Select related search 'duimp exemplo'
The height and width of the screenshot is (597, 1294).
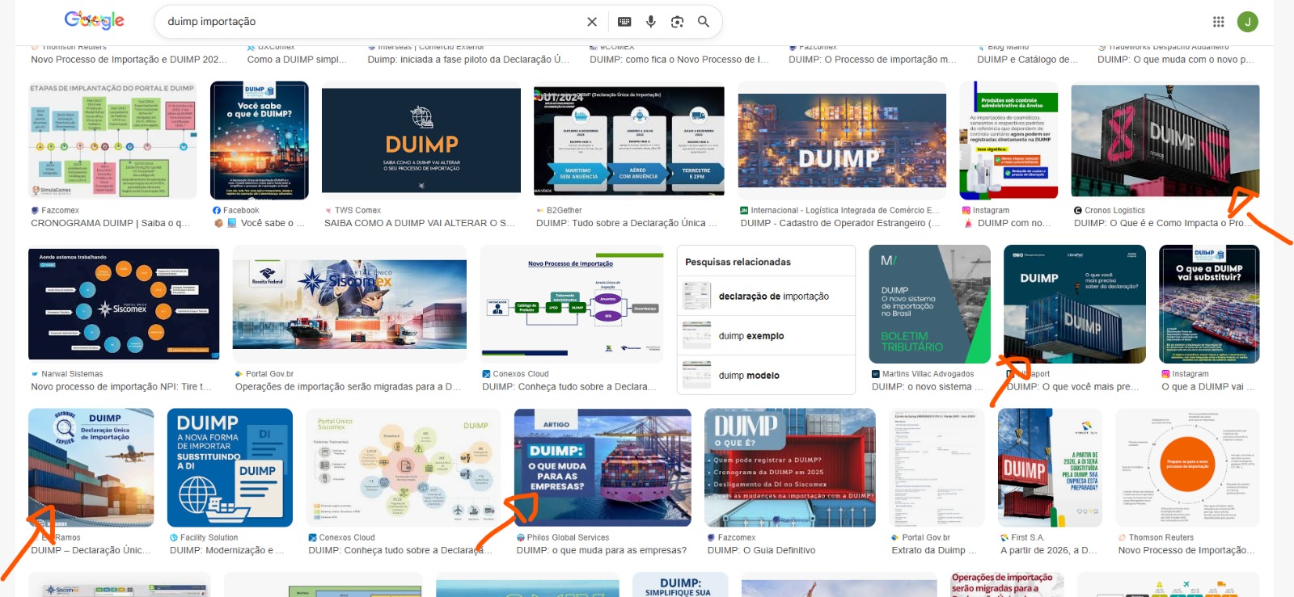766,336
